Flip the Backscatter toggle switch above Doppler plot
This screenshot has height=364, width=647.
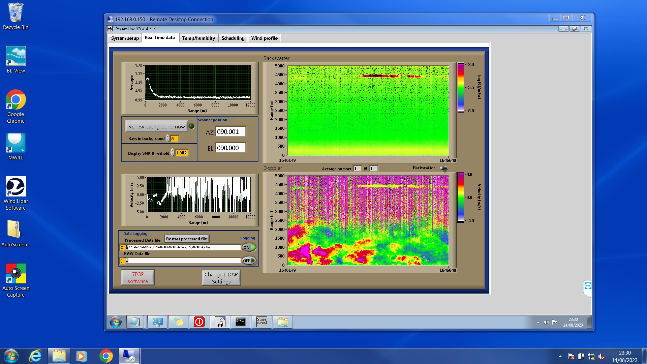444,168
